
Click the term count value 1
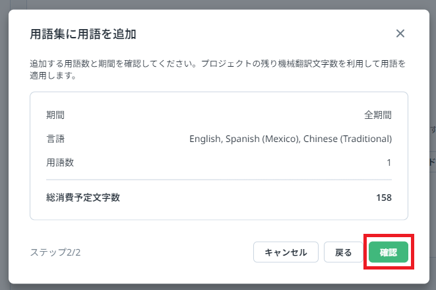(x=389, y=163)
